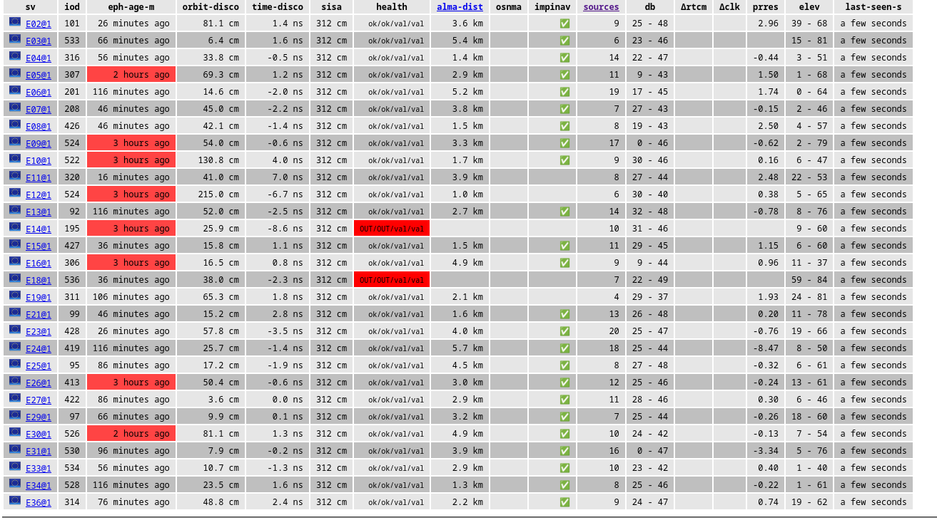The height and width of the screenshot is (525, 937).
Task: Click the impinav green checkmark for E21@1
Action: coord(564,314)
